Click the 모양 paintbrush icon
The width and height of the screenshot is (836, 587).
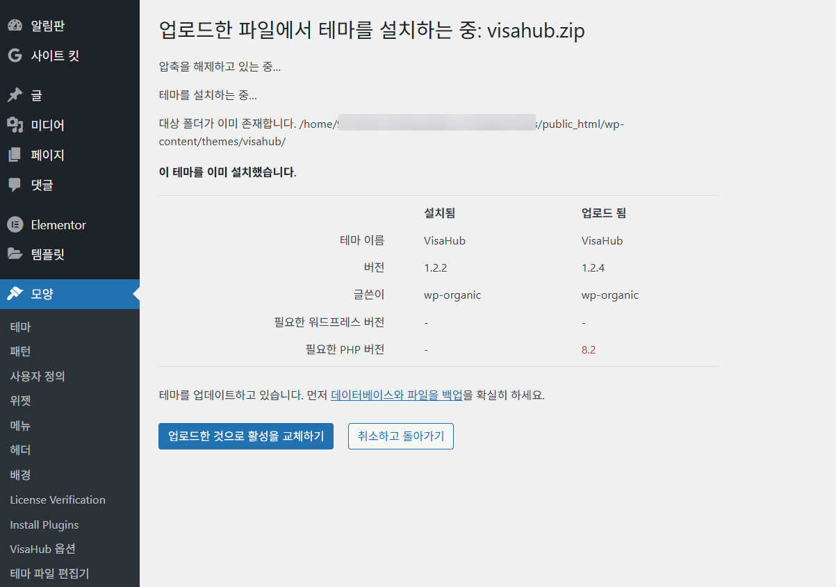[15, 294]
